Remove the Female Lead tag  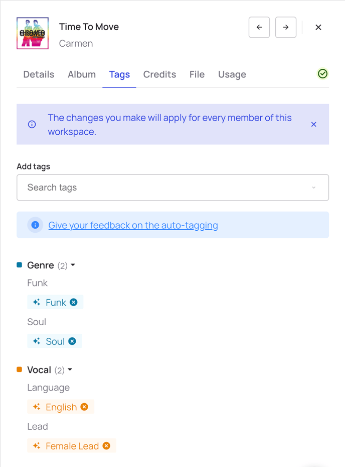[106, 445]
